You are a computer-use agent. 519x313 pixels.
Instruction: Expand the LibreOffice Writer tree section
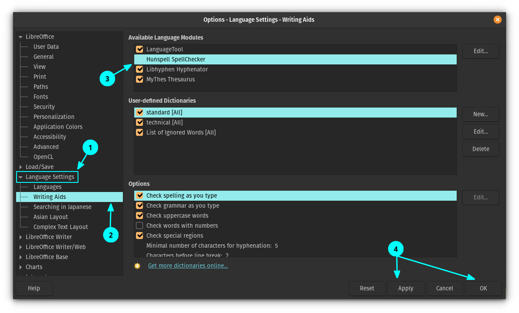coord(20,237)
